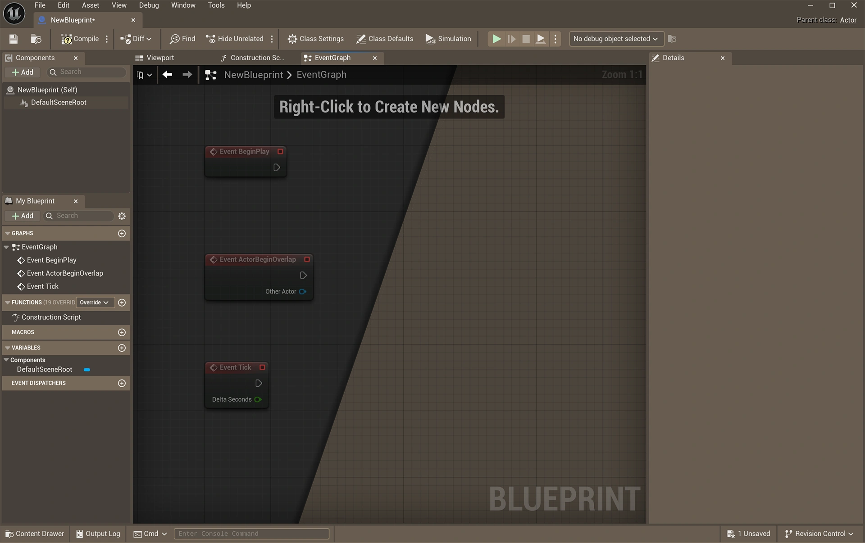Click Event Tick delegate red pin

coord(262,367)
